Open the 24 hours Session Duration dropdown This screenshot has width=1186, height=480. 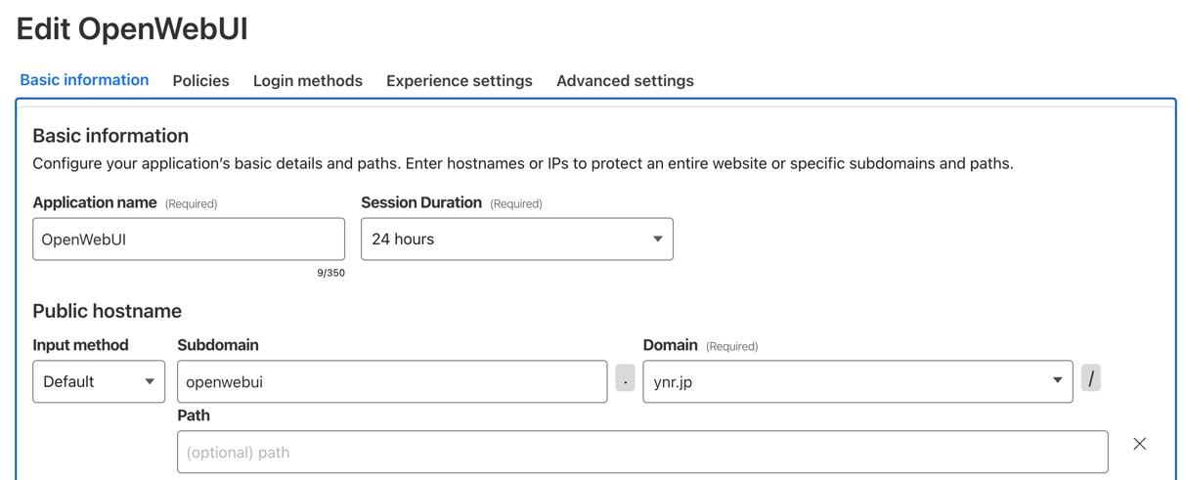coord(516,240)
